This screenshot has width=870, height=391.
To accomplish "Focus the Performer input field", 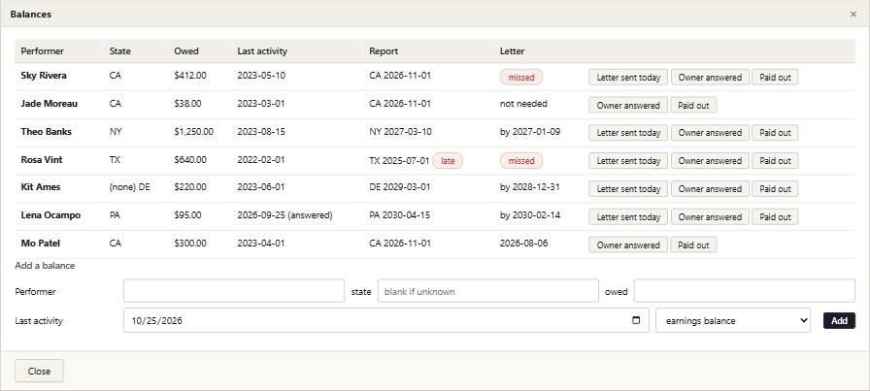I will click(234, 291).
